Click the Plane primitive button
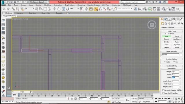 pos(177,48)
